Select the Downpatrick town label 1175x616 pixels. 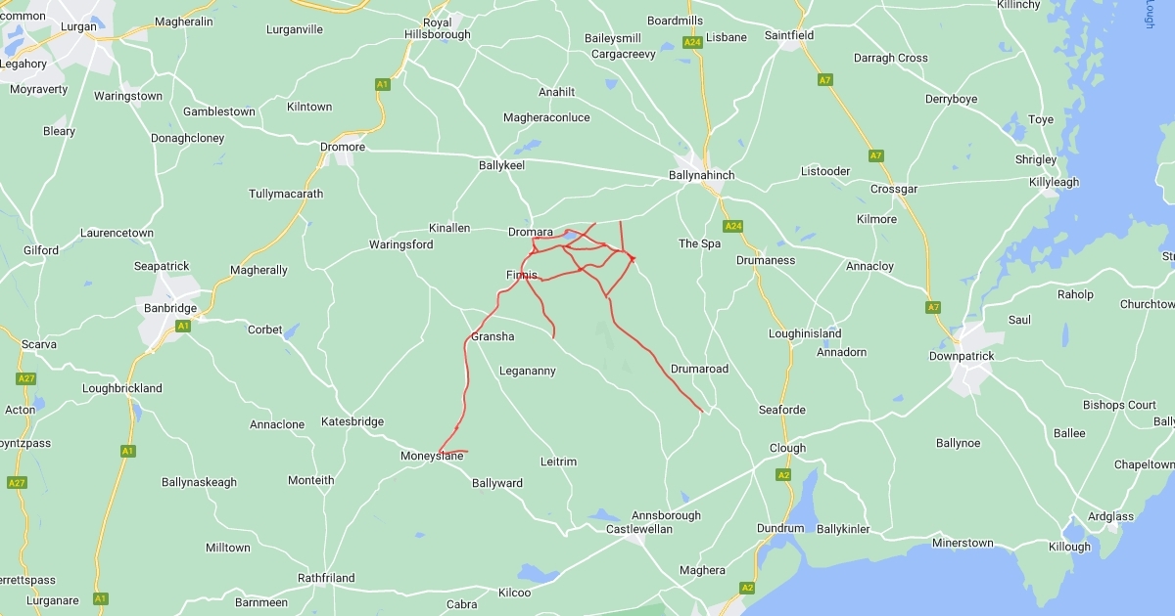click(962, 356)
